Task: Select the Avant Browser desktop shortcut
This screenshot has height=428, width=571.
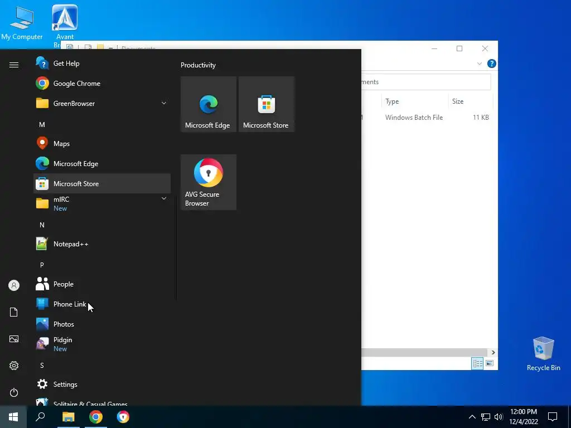Action: coord(65,22)
